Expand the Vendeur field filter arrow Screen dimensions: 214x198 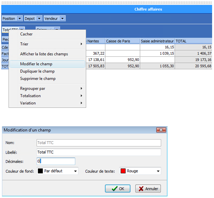62,19
